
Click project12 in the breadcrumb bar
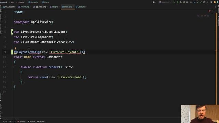coord(3,2)
